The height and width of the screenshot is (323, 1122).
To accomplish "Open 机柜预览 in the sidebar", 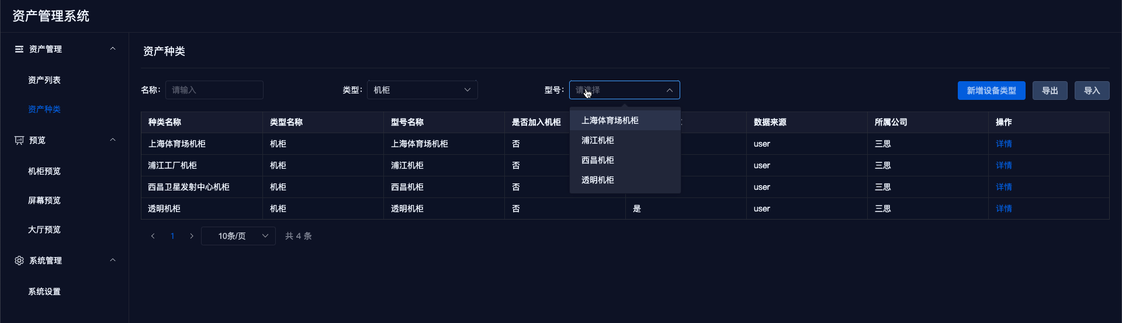I will coord(44,171).
